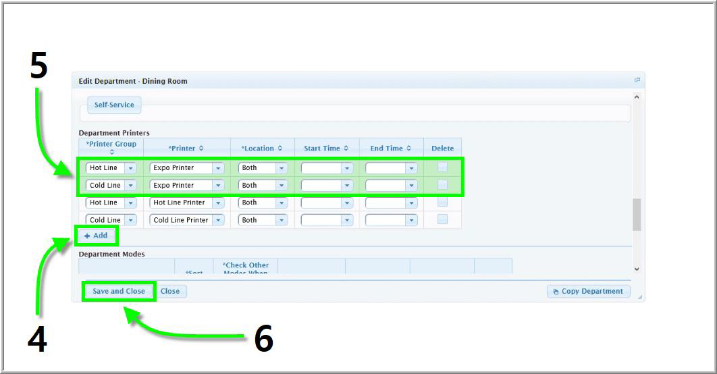
Task: Open Location dropdown in first row
Action: click(282, 168)
